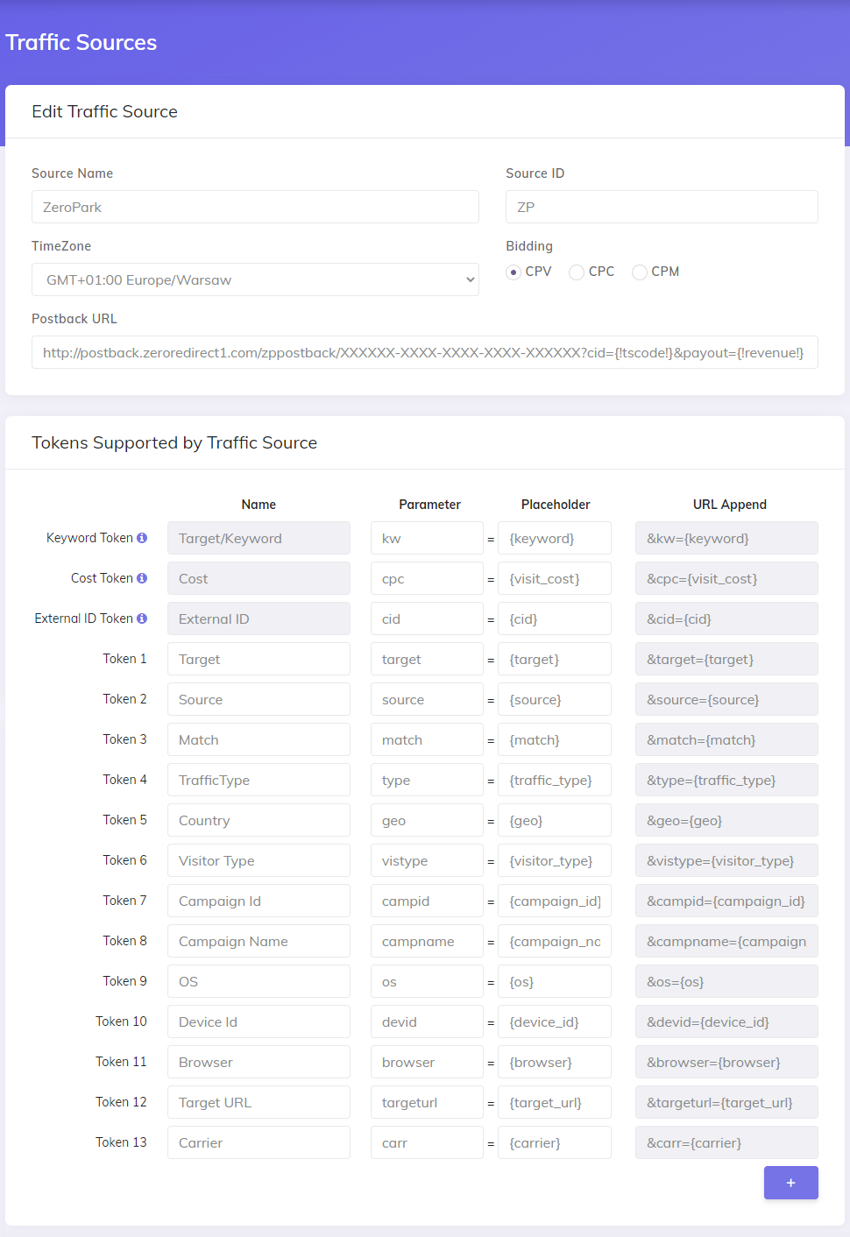Select the CPM bidding option
This screenshot has width=850, height=1237.
[x=640, y=272]
